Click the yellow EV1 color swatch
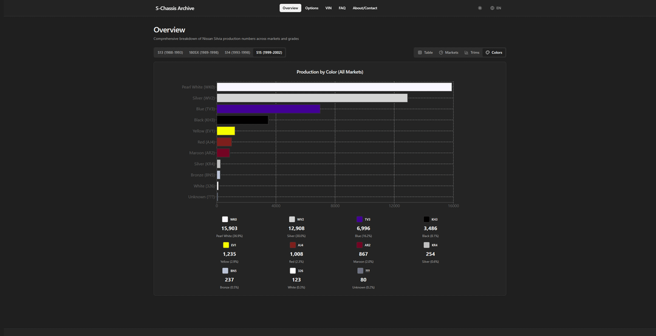The image size is (656, 336). [226, 245]
